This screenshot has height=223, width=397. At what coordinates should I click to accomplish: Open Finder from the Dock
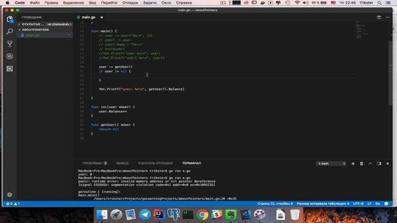pos(102,215)
